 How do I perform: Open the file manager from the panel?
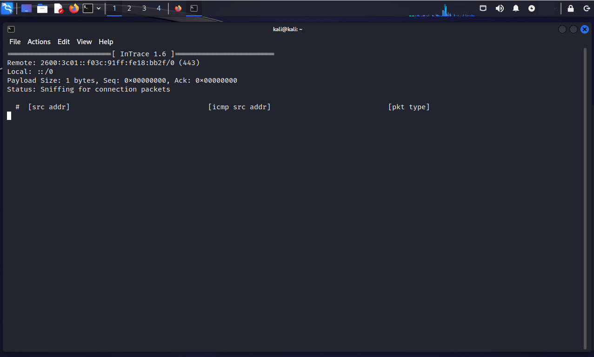coord(42,8)
